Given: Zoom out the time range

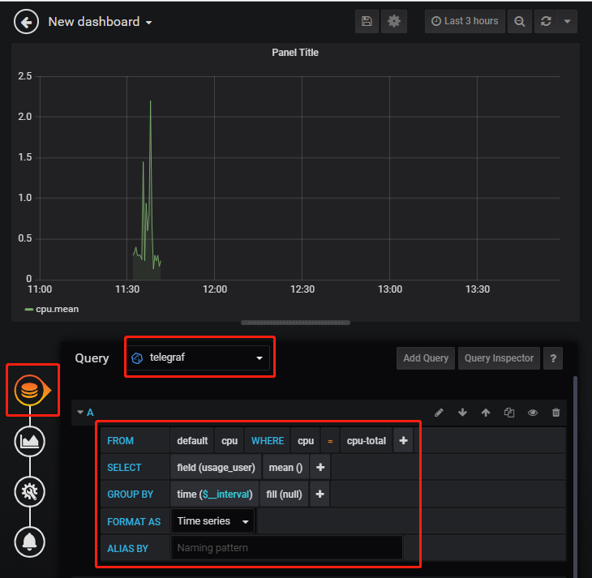Looking at the screenshot, I should pos(520,22).
